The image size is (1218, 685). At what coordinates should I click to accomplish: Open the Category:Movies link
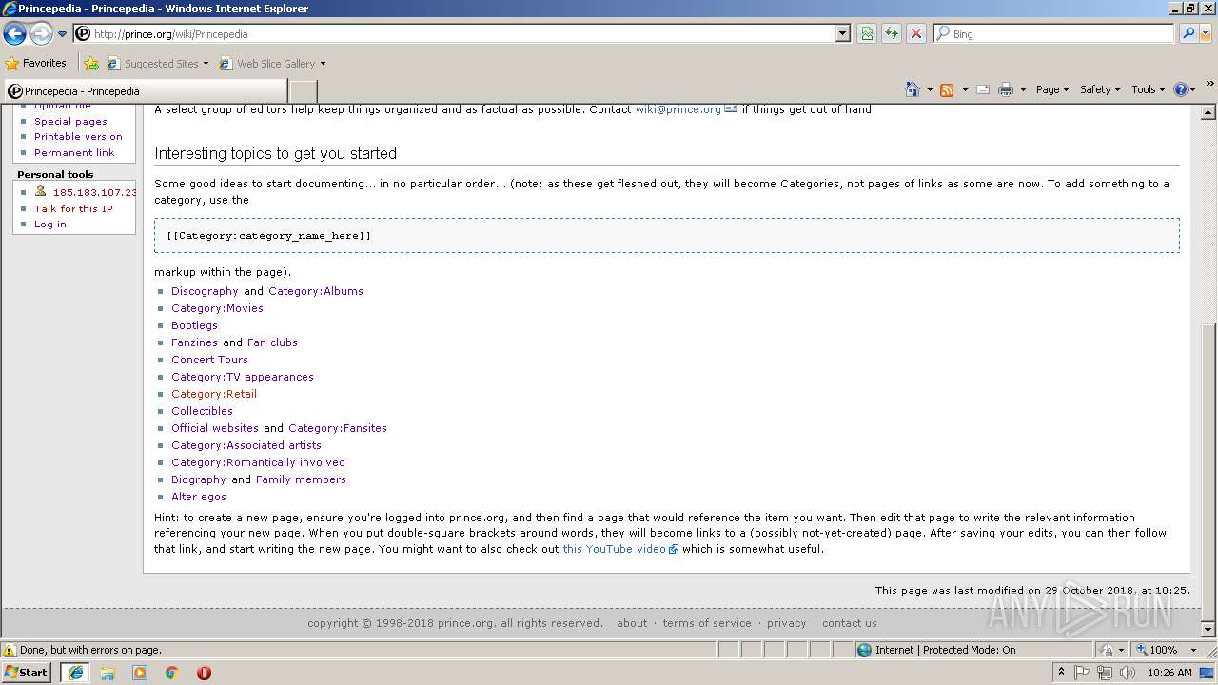click(217, 308)
